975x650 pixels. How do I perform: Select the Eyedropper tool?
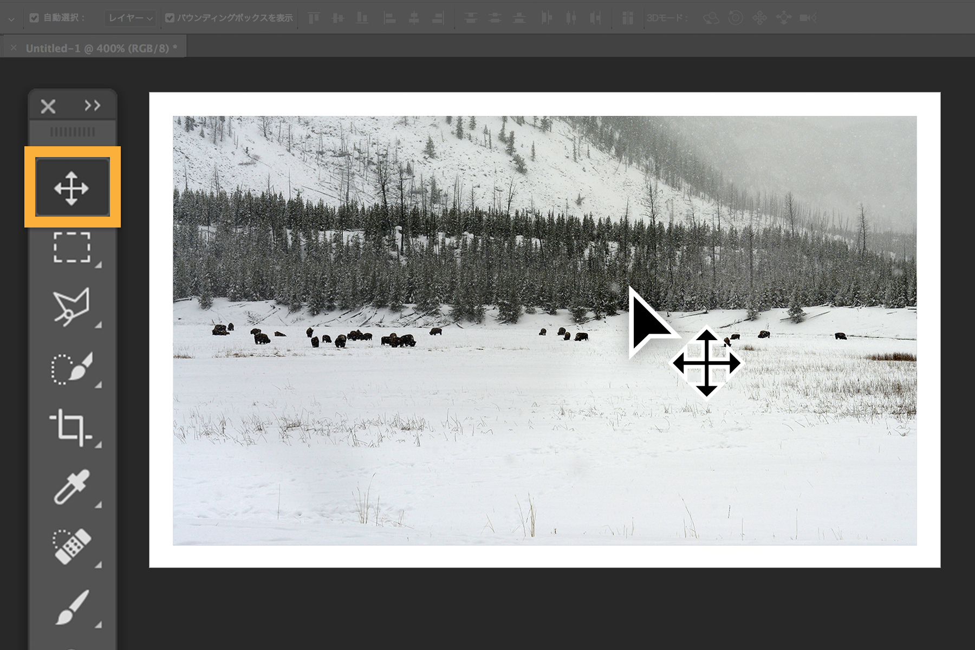71,487
